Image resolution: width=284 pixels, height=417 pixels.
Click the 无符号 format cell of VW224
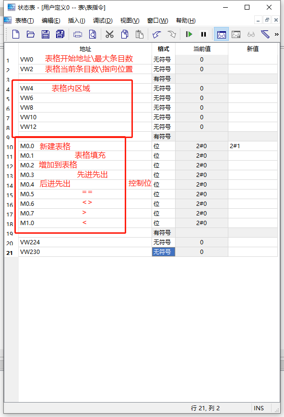tap(163, 242)
